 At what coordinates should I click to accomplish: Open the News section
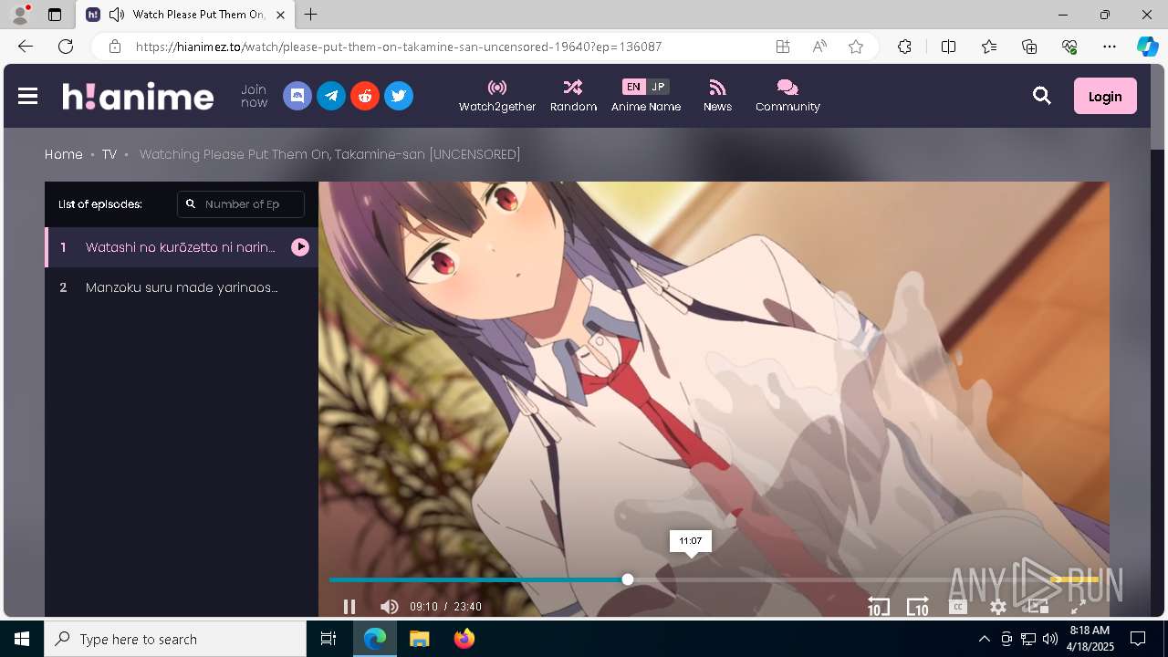(x=717, y=96)
